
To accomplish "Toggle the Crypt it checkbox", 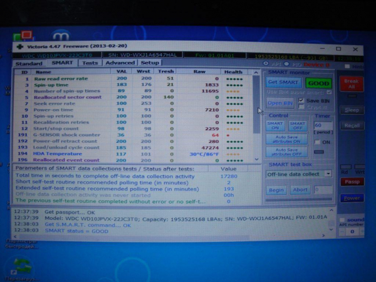I will [x=301, y=107].
